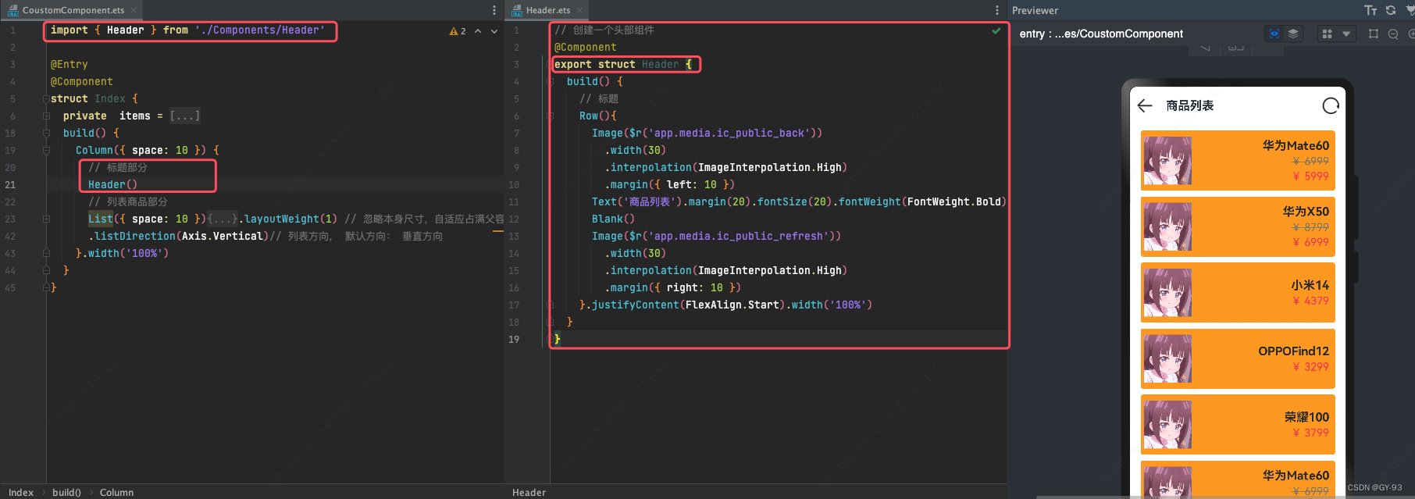Open Header.ets editor tab options menu
Image resolution: width=1415 pixels, height=499 pixels.
coord(997,10)
